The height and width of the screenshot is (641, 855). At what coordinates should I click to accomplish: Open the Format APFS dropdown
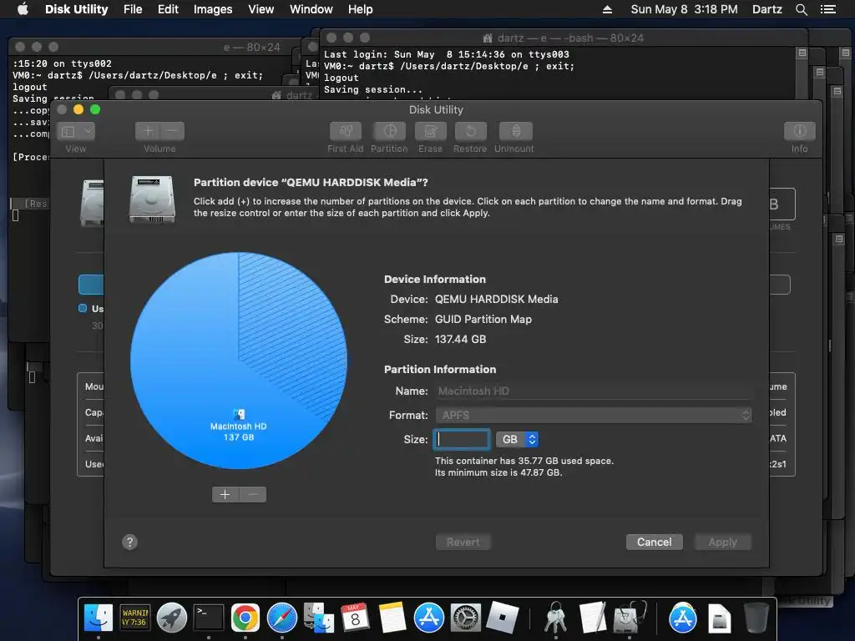point(594,416)
